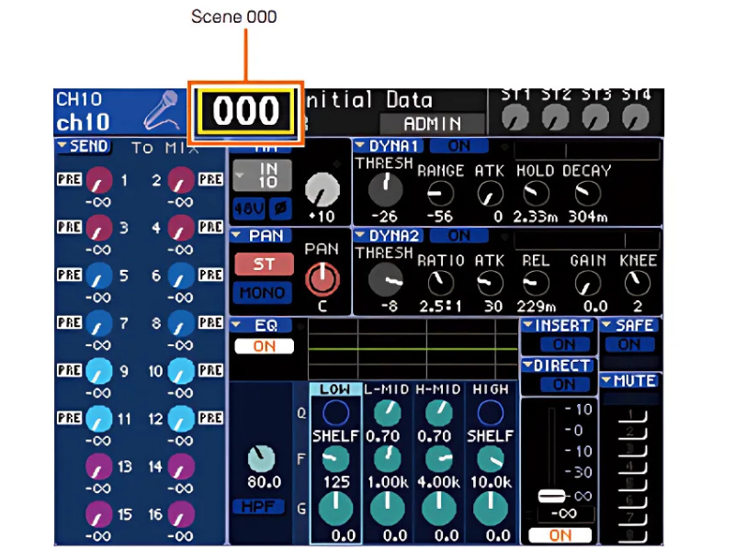The width and height of the screenshot is (735, 551).
Task: Toggle PRE for mix send 6
Action: pyautogui.click(x=210, y=275)
